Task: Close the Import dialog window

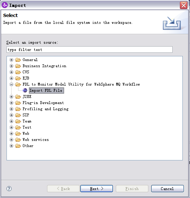Action: (x=183, y=5)
